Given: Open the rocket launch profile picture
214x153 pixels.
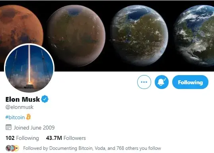Looking at the screenshot, I should point(29,68).
